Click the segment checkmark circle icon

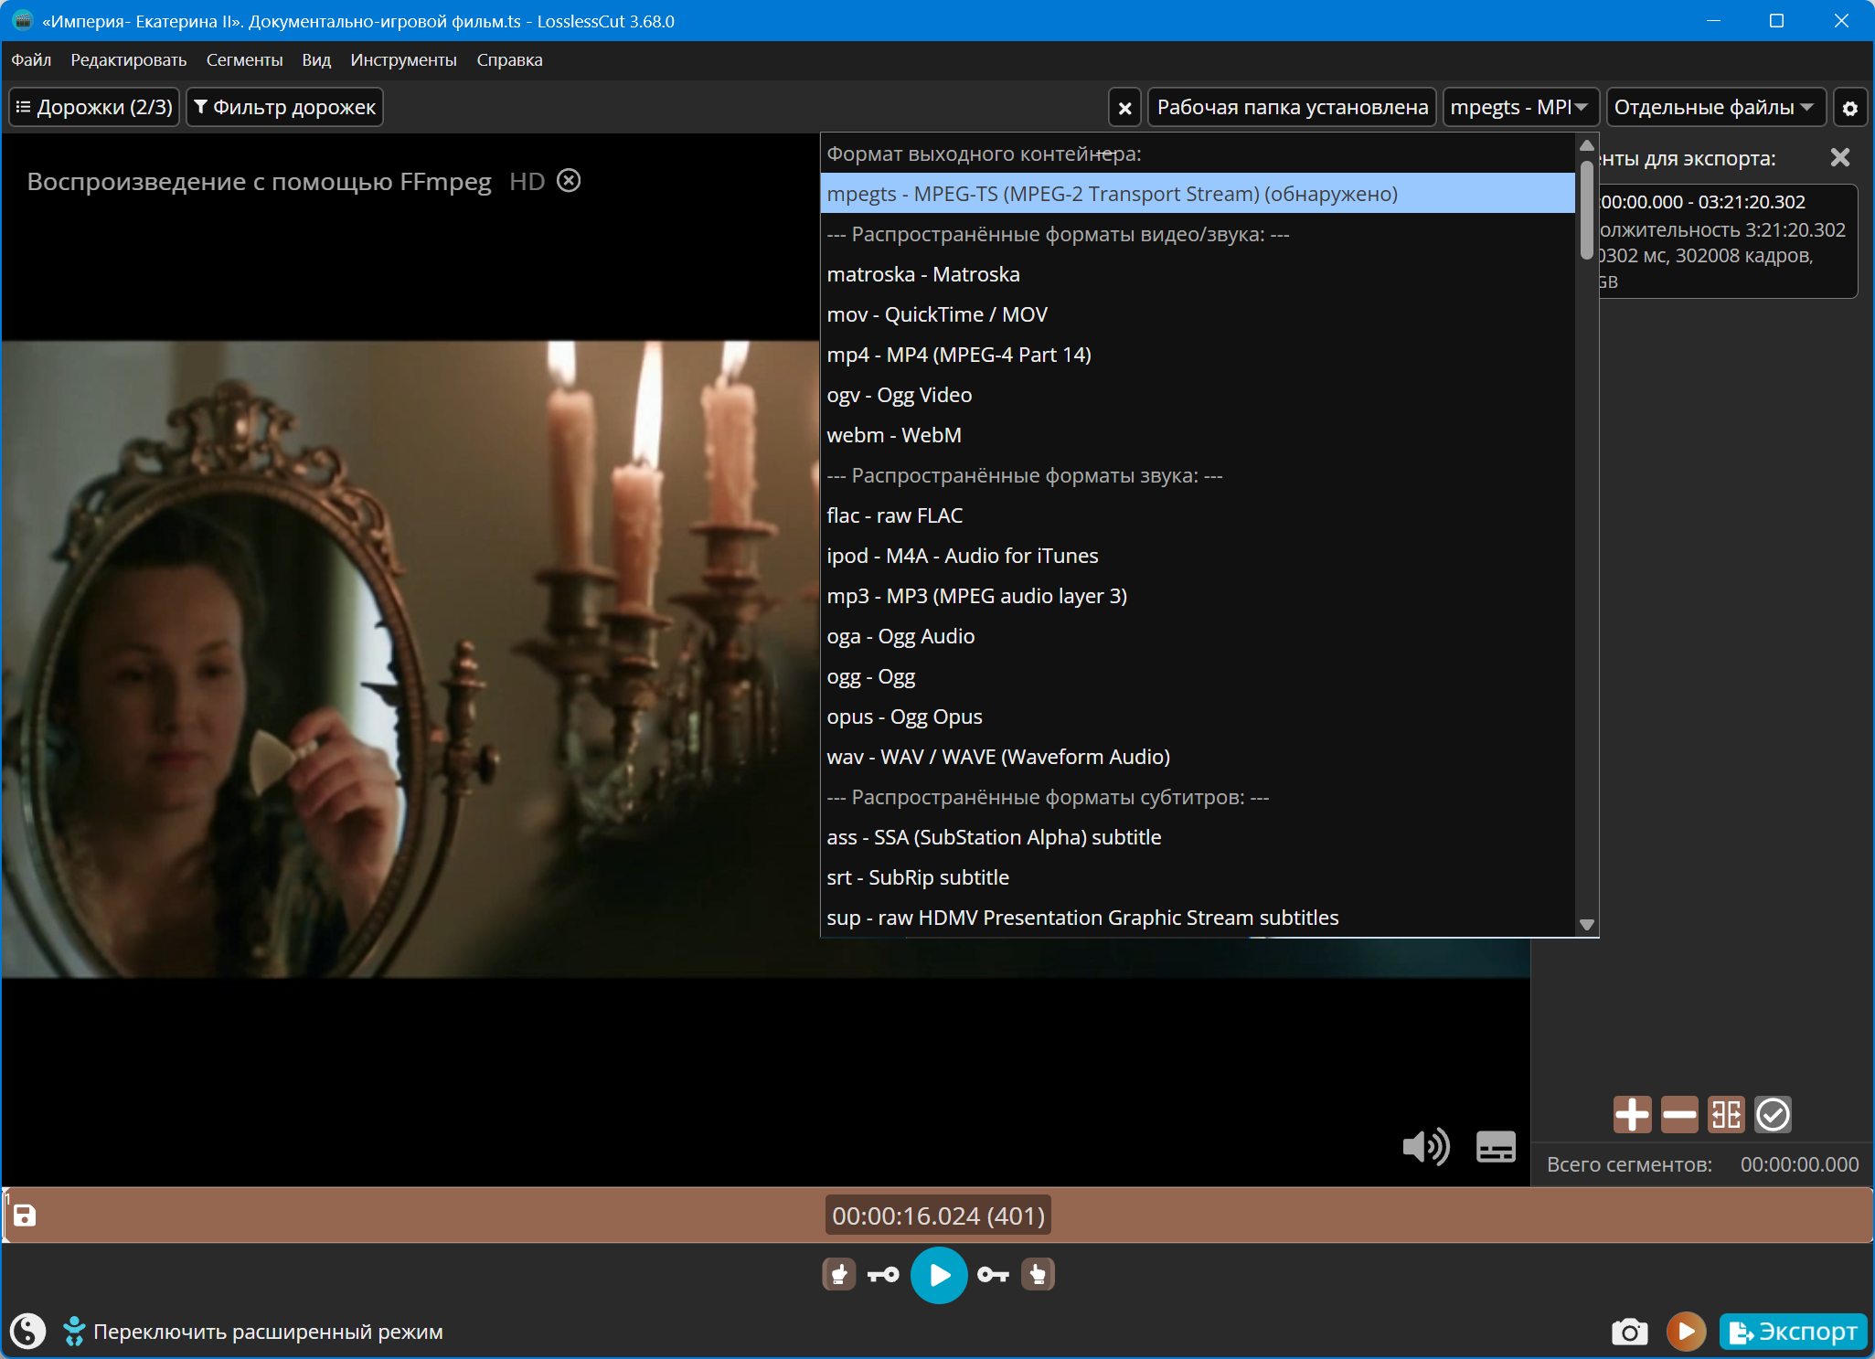tap(1773, 1114)
